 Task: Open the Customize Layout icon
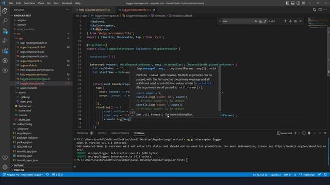304,3
